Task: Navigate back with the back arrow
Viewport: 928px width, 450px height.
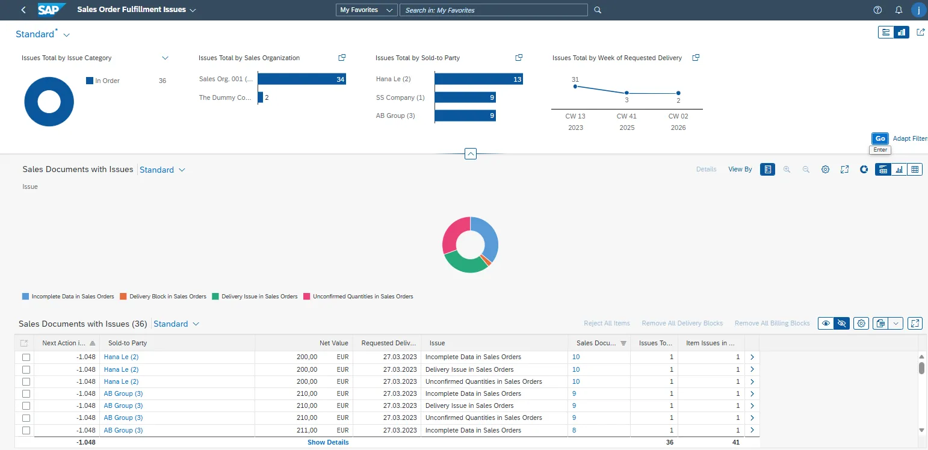Action: [x=23, y=10]
